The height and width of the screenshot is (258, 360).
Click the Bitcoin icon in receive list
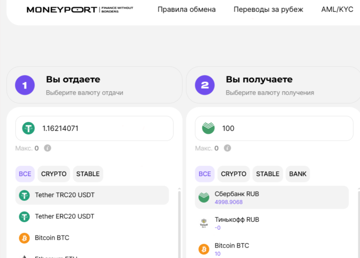[x=204, y=249]
